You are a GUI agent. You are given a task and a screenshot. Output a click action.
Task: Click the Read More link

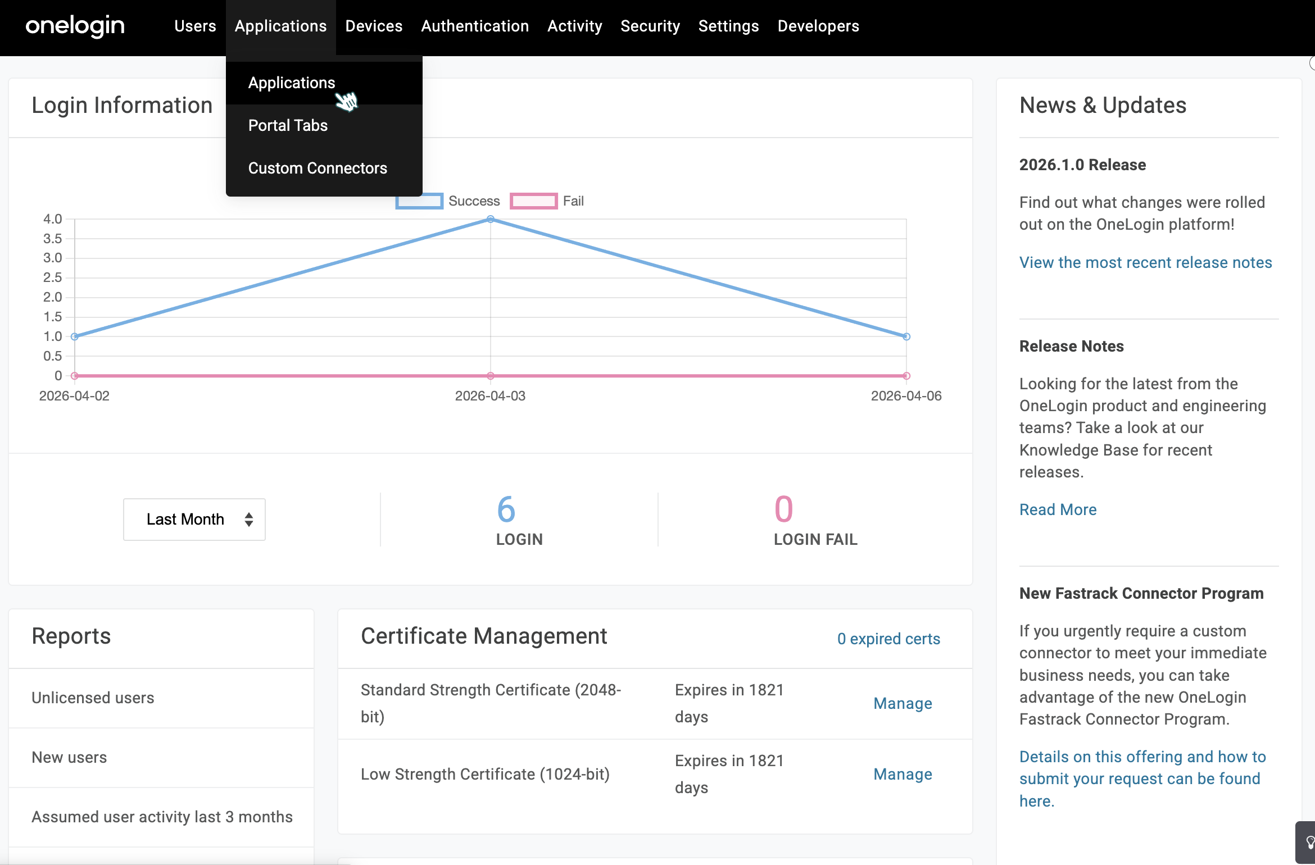tap(1058, 510)
